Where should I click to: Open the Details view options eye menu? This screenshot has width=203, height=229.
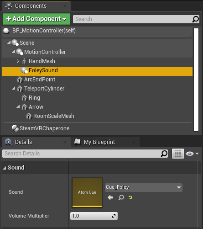pos(192,154)
